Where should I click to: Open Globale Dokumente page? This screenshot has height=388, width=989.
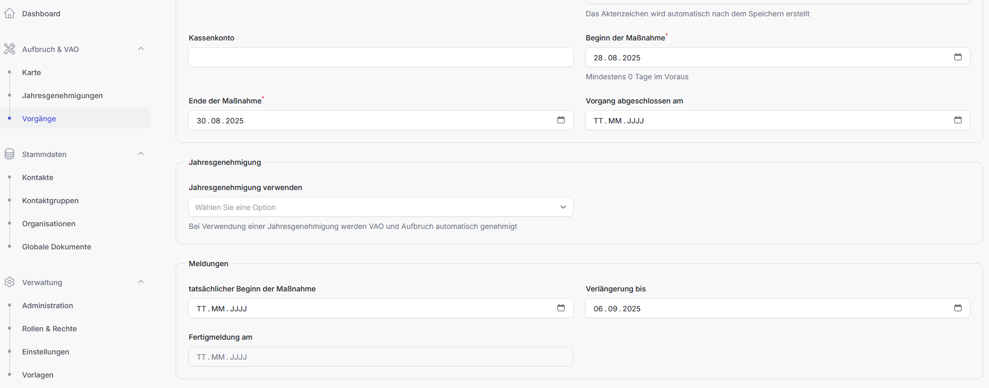pos(56,247)
